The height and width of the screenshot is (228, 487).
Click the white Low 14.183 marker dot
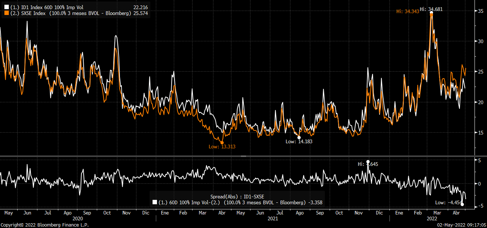(x=299, y=137)
